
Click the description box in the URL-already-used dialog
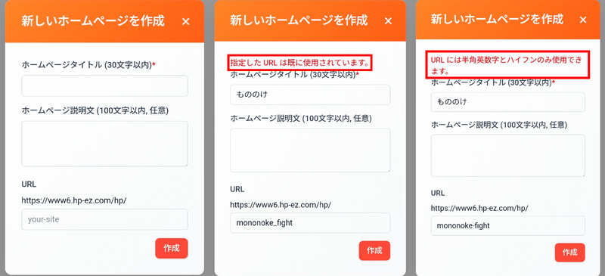(310, 150)
